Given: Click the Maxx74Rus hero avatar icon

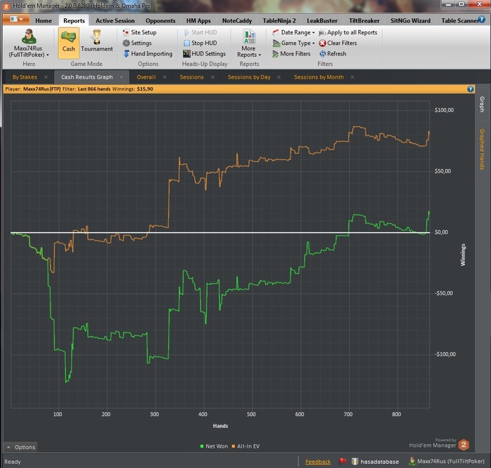Looking at the screenshot, I should coord(29,36).
